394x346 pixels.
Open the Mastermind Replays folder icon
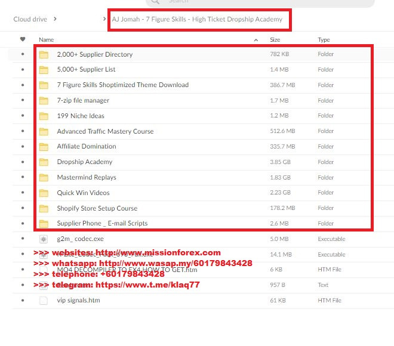[44, 178]
